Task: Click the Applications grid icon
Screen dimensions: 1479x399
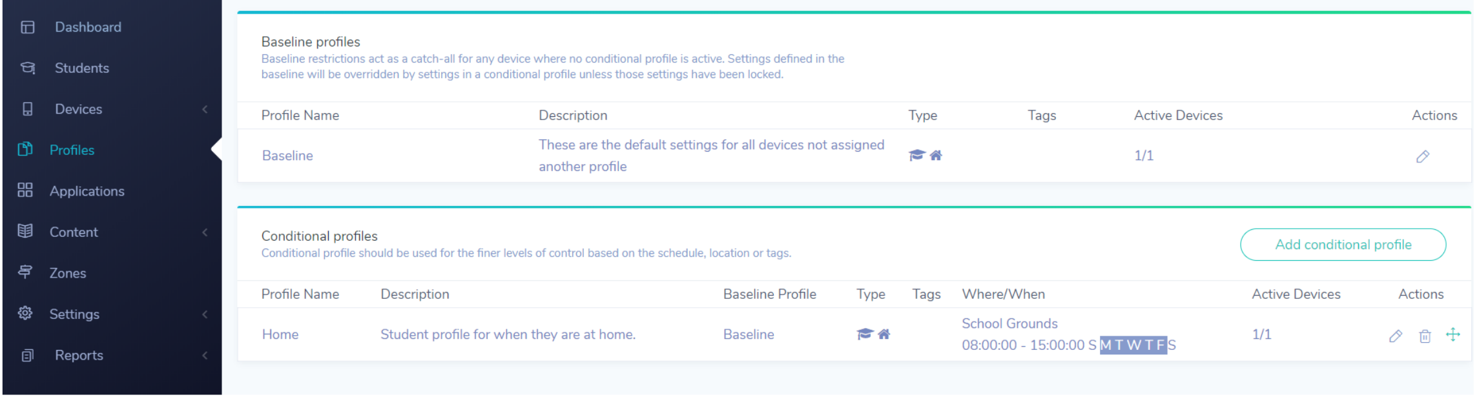Action: (x=25, y=190)
